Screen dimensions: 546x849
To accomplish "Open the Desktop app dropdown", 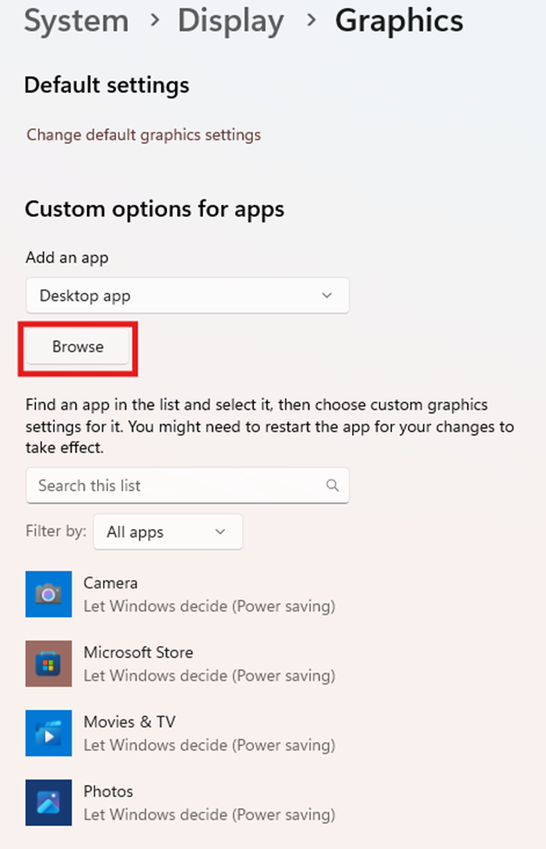I will click(x=187, y=296).
